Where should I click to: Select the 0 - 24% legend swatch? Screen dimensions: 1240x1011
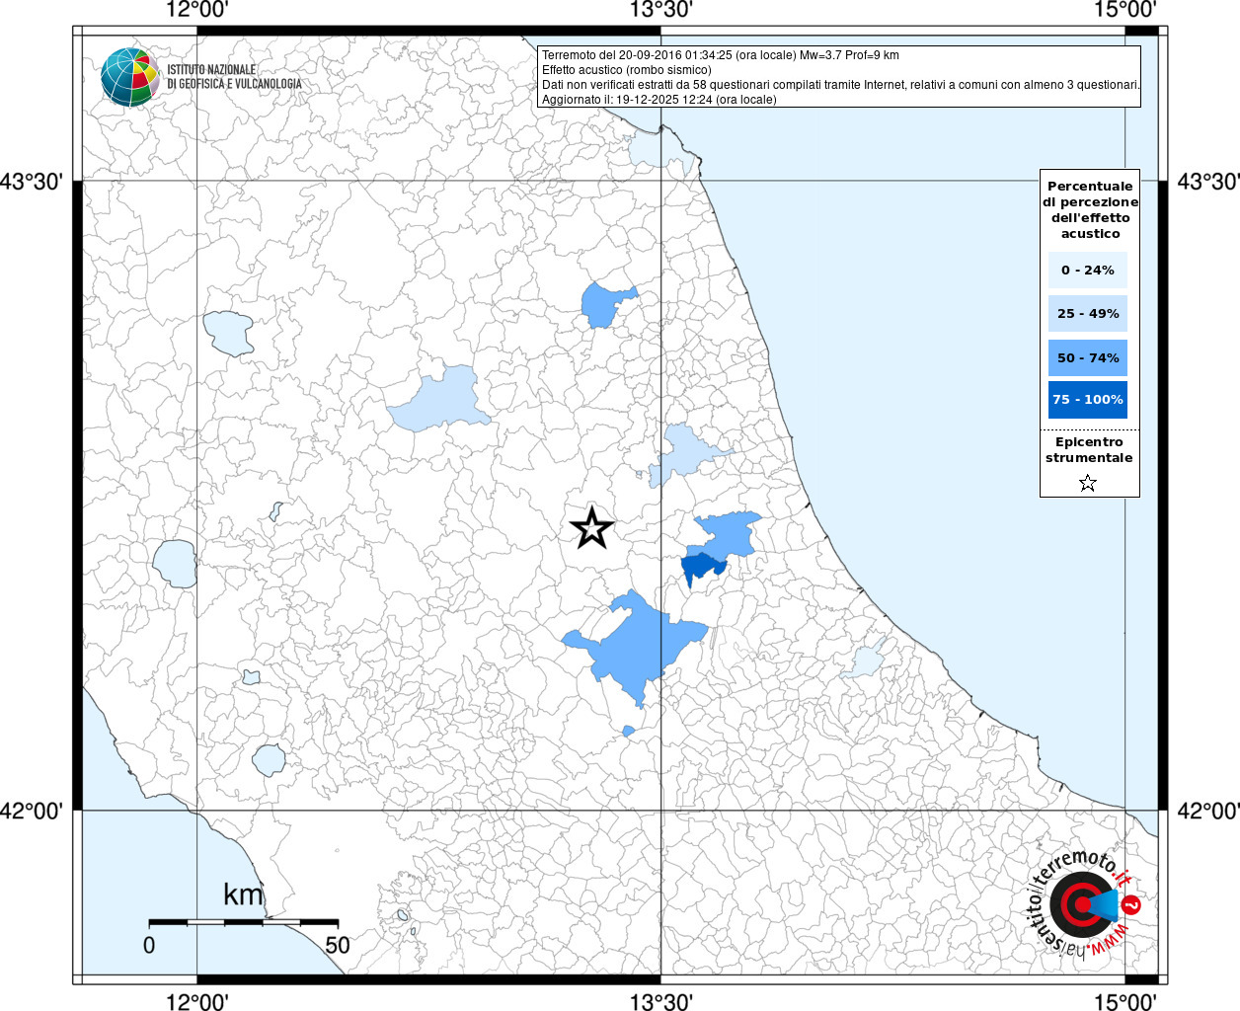point(1088,270)
